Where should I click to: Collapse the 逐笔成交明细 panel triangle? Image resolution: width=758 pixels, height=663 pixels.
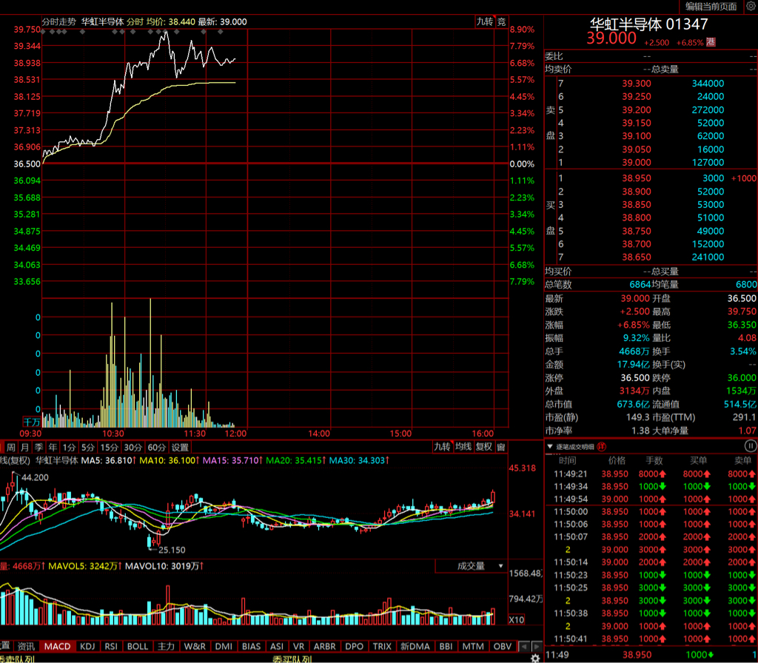[x=550, y=446]
